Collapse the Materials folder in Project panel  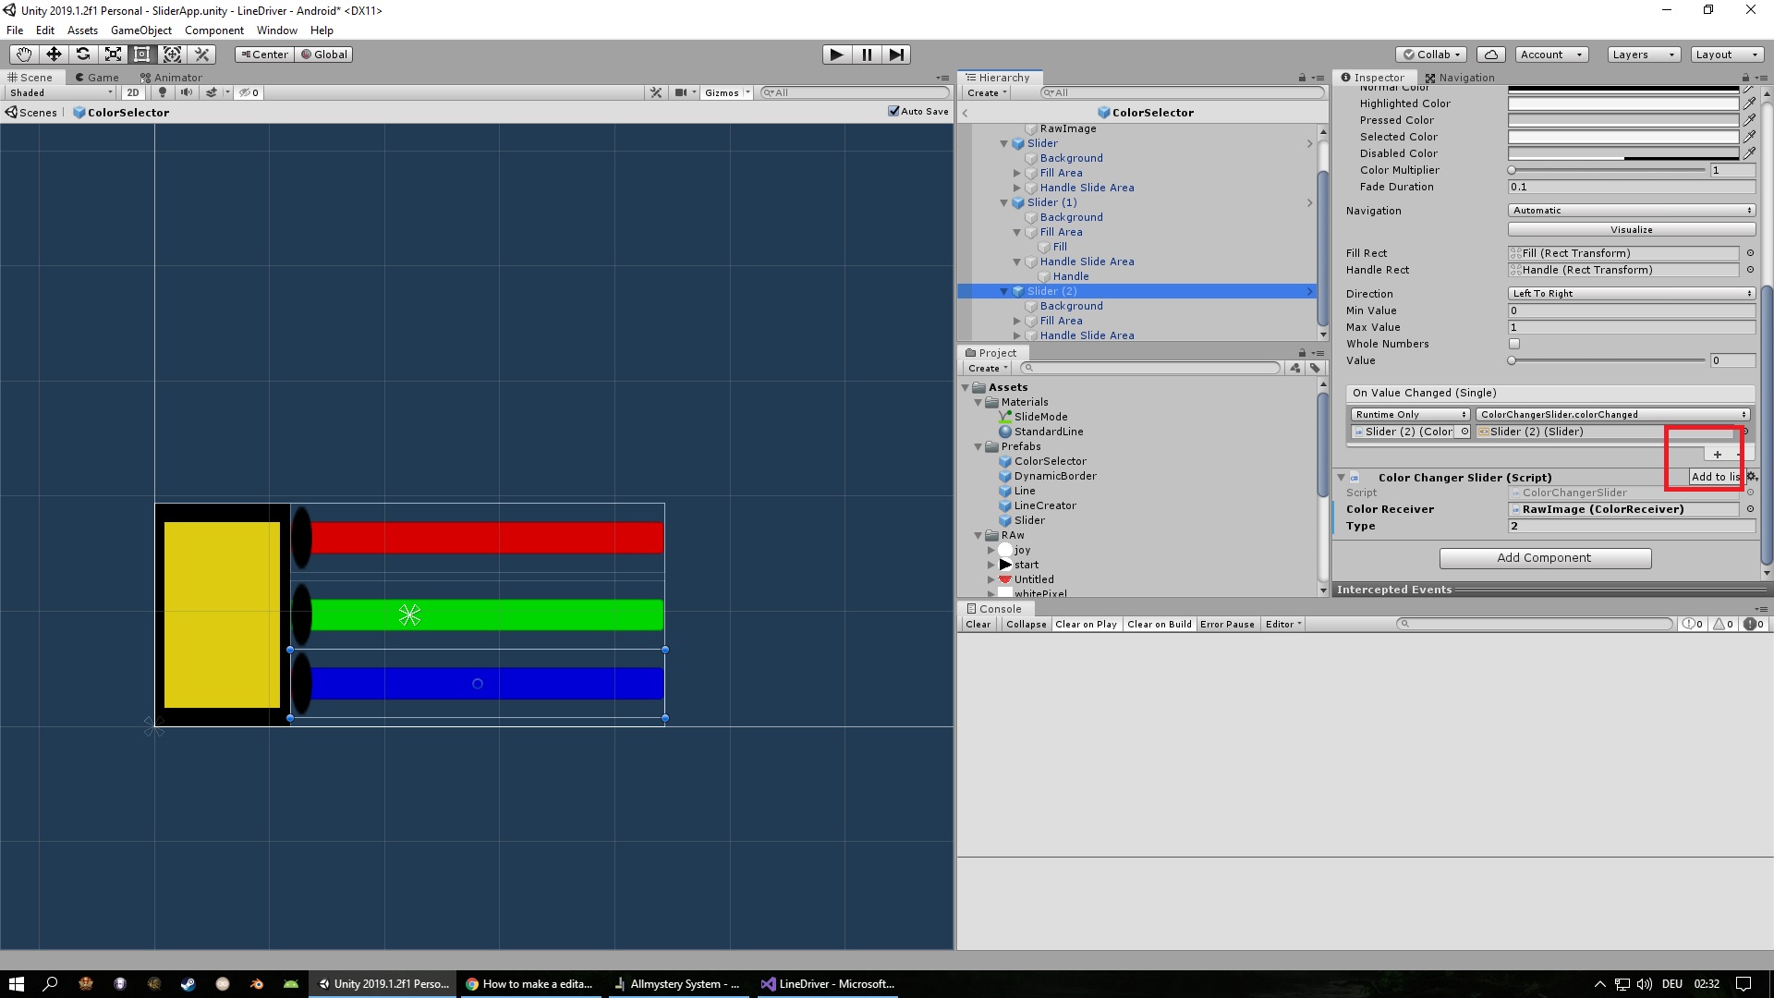click(978, 402)
